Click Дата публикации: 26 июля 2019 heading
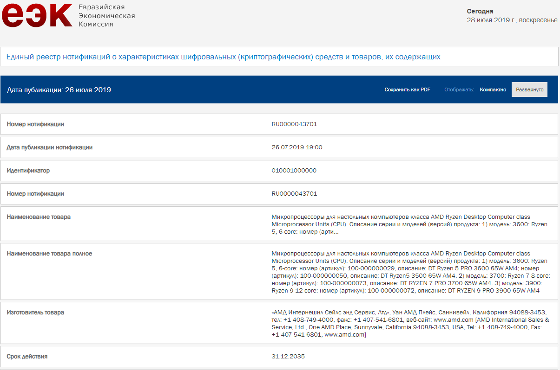560x370 pixels. pos(59,90)
